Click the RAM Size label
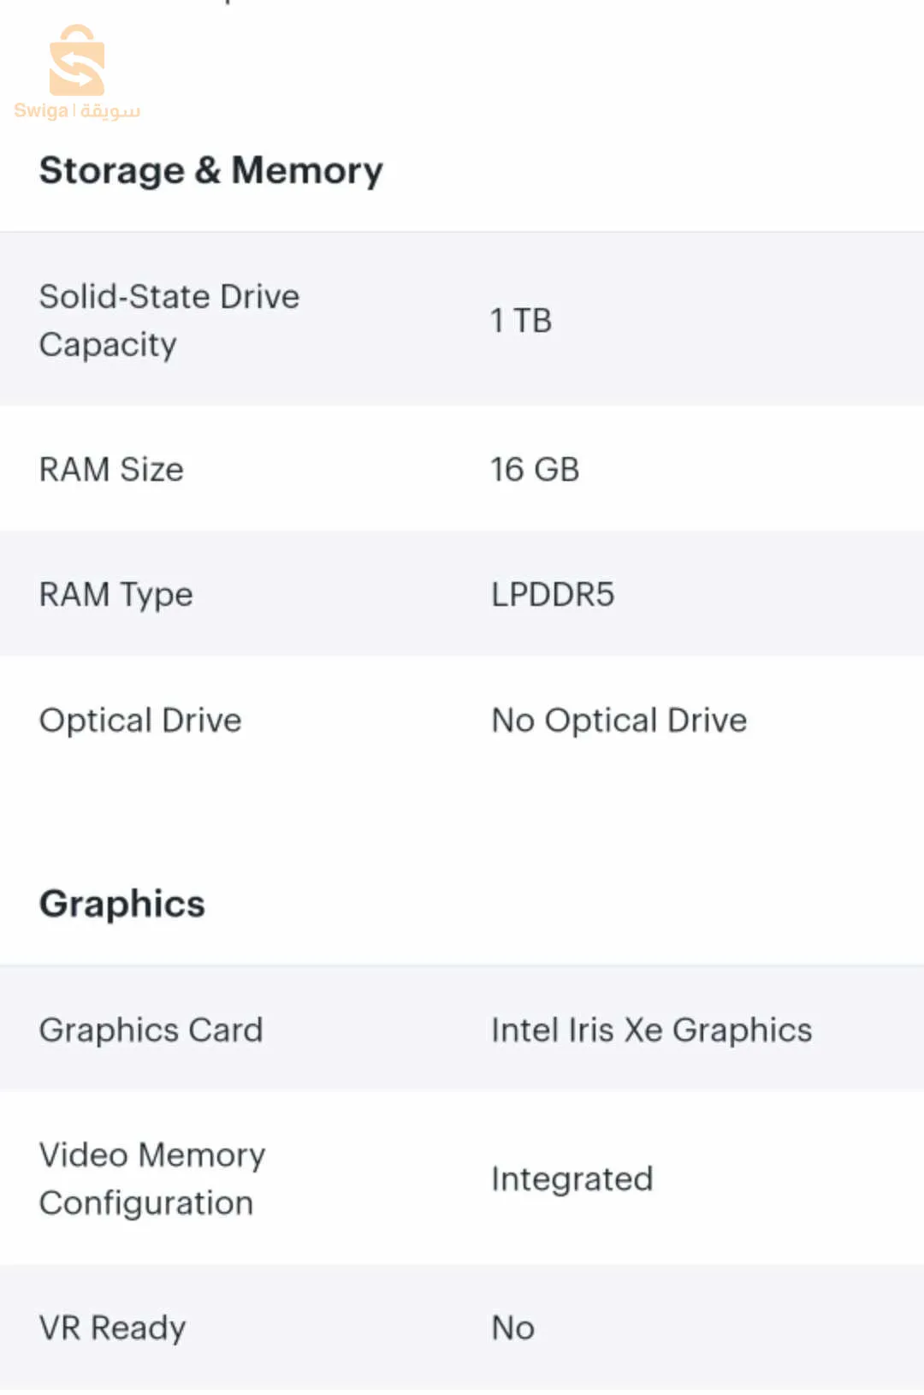 click(x=111, y=470)
